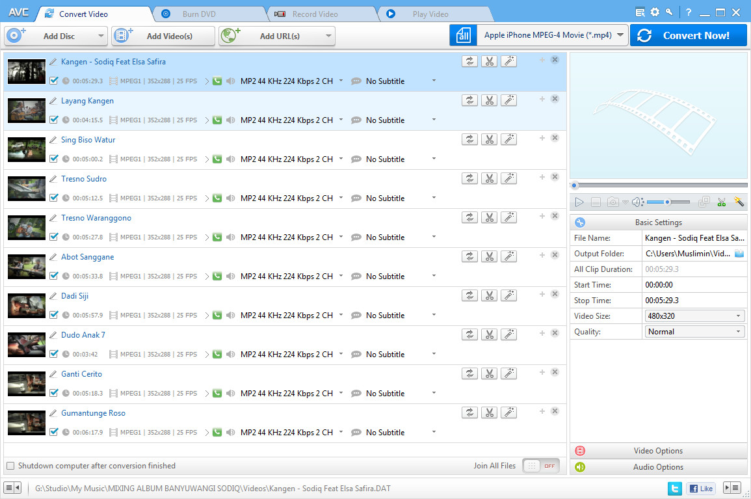Open the Quality Normal dropdown

click(694, 332)
